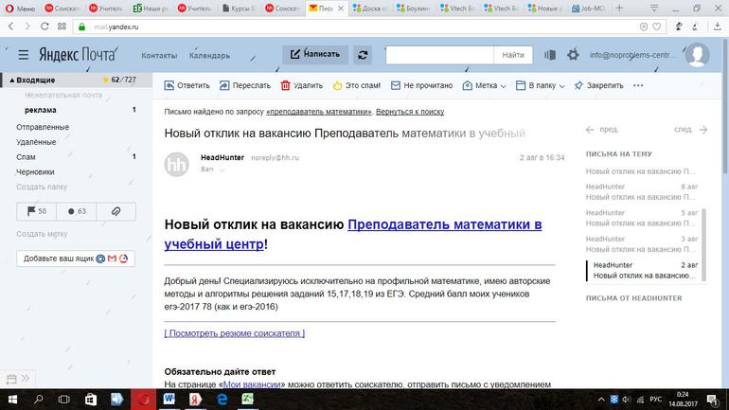Open the settings gear icon
This screenshot has height=410, width=729.
click(573, 55)
